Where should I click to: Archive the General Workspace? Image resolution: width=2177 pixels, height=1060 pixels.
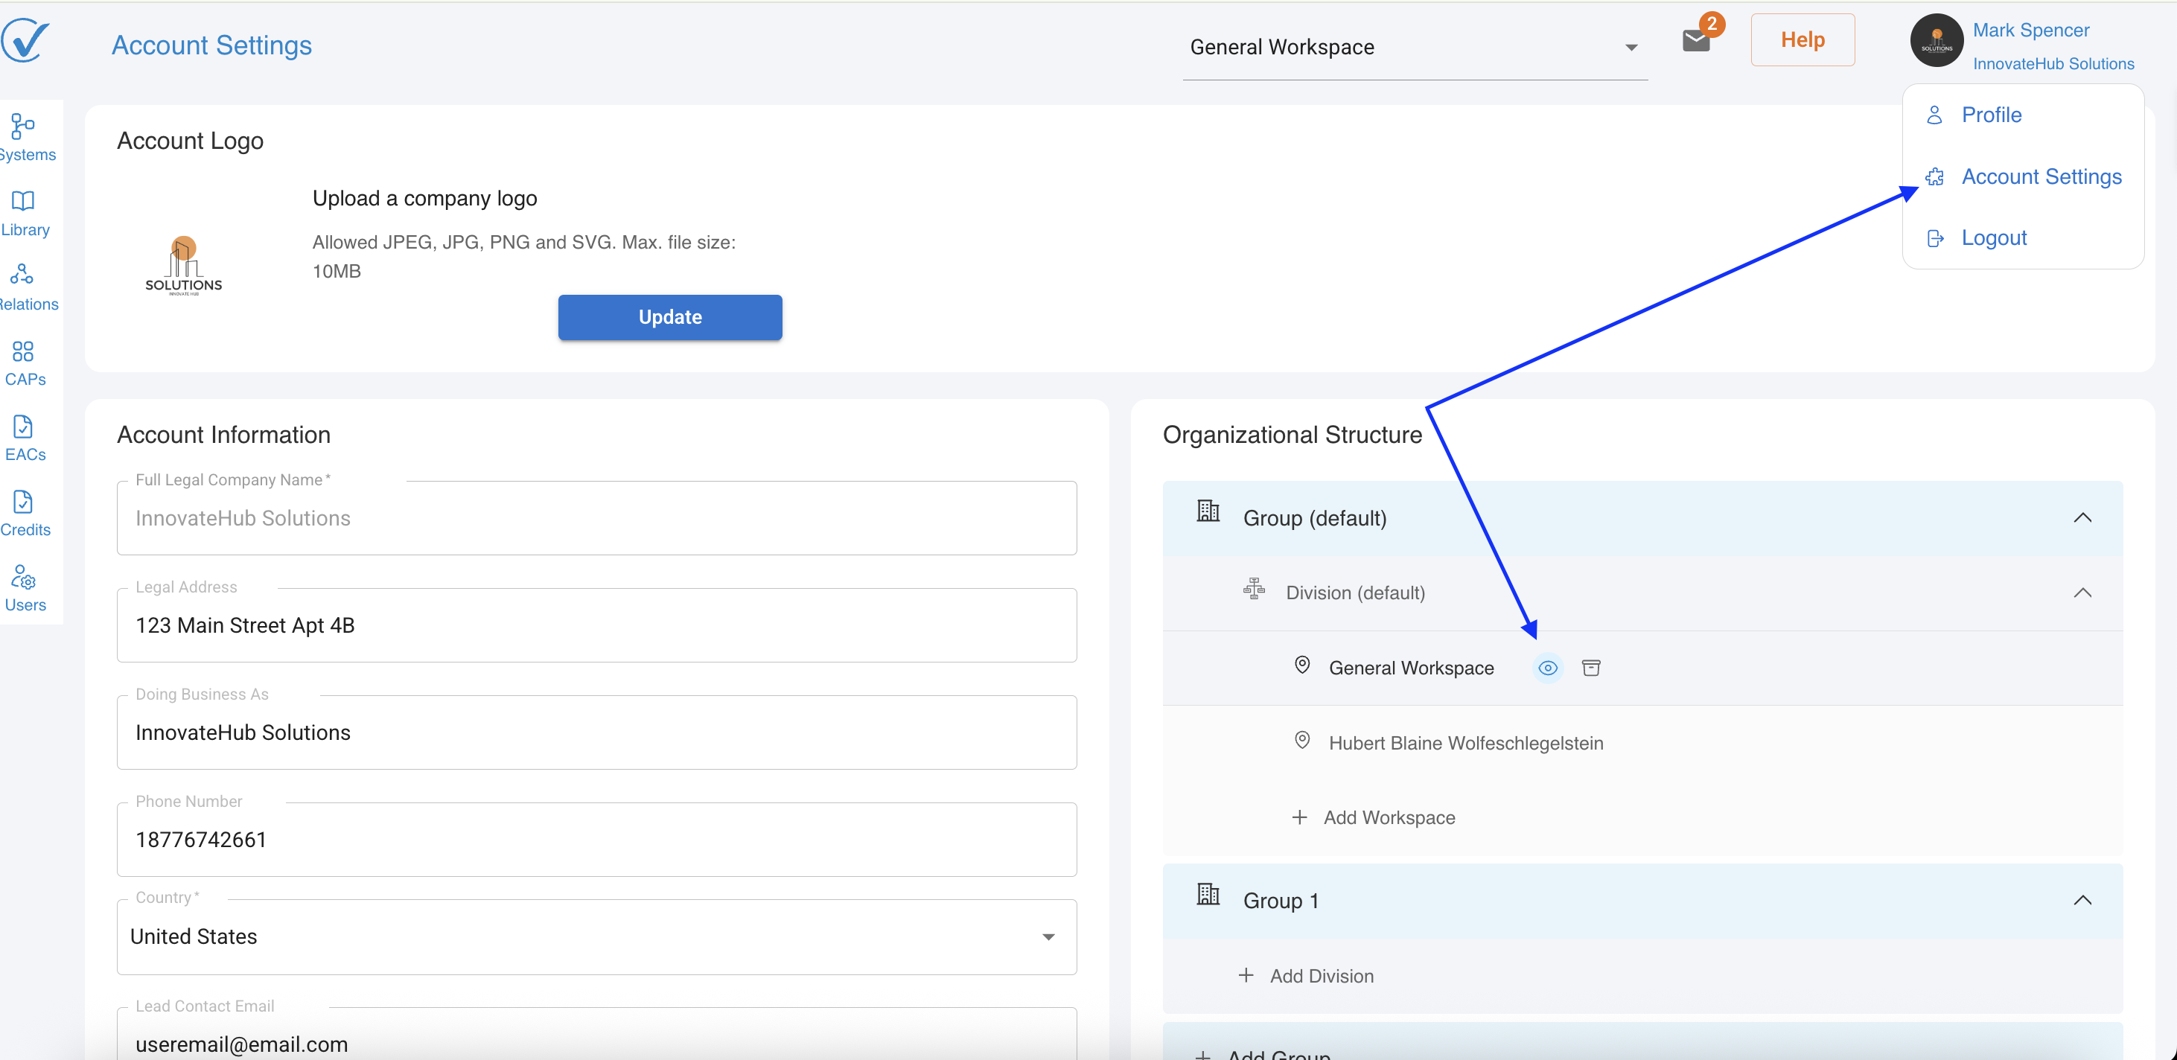click(x=1590, y=668)
